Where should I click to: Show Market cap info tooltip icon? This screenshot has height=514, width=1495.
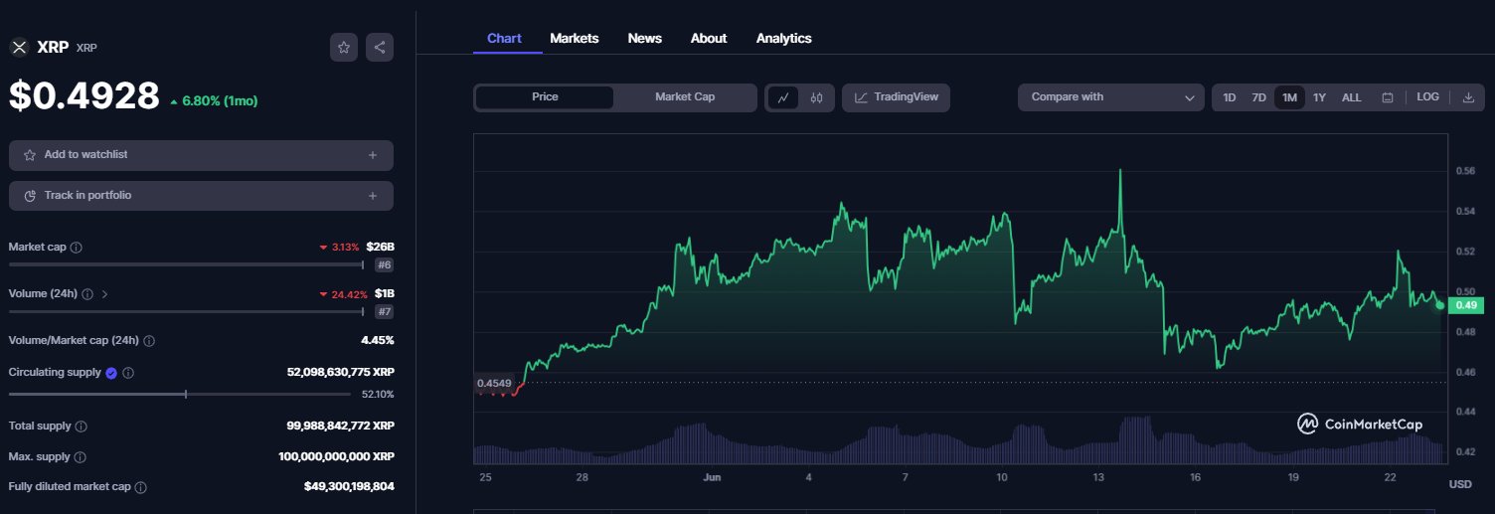pyautogui.click(x=77, y=247)
